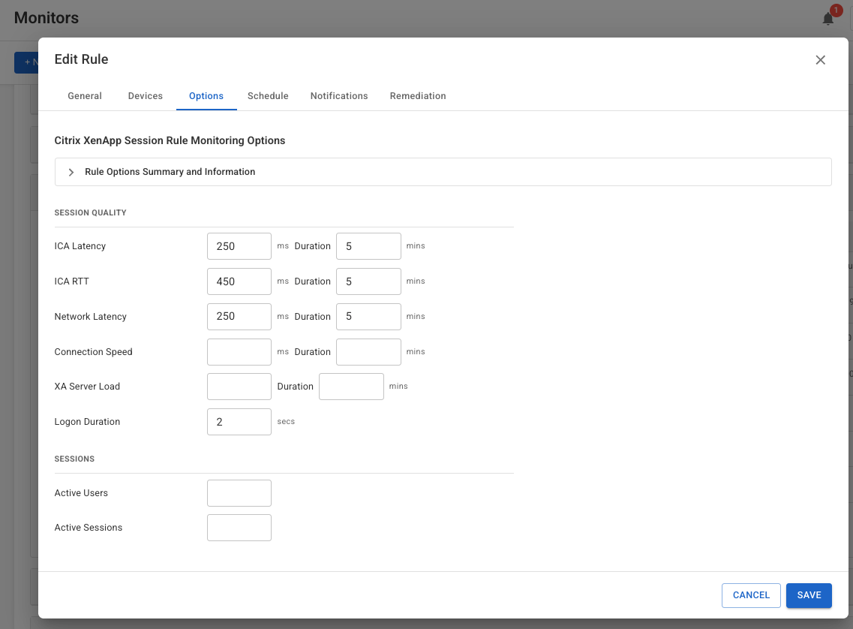Click the Citrix XenApp Session Rule heading

(x=170, y=140)
